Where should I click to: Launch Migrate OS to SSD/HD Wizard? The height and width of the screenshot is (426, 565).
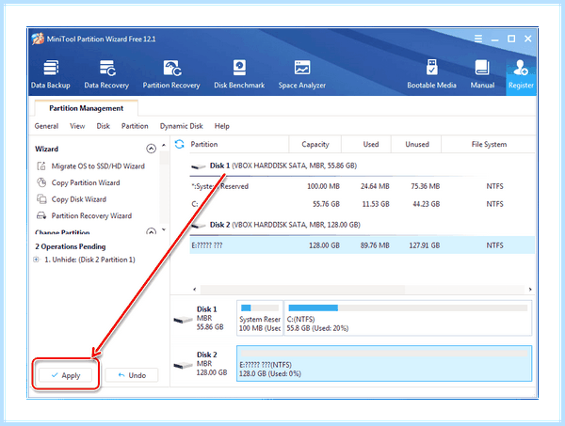click(98, 166)
